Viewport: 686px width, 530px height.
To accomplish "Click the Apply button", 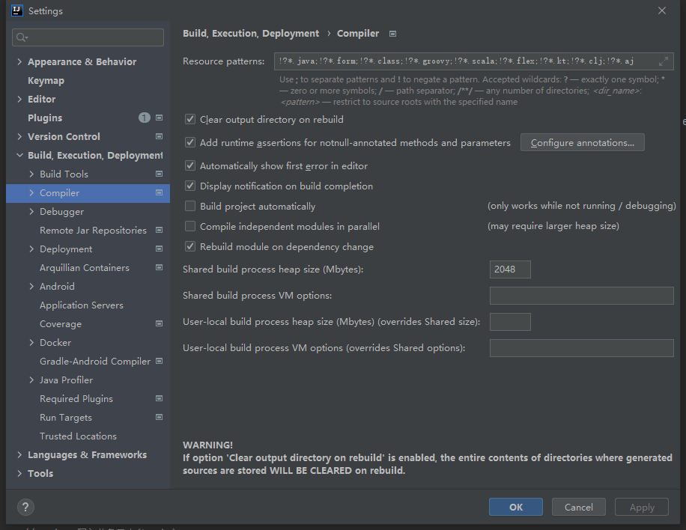I will pos(641,507).
